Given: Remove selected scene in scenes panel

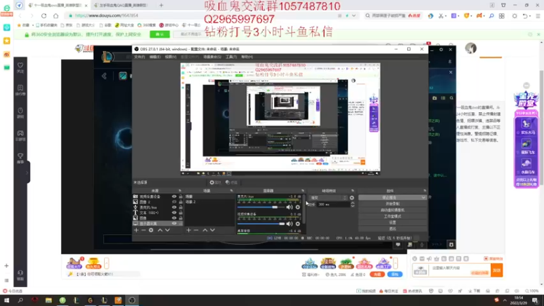Looking at the screenshot, I should pos(196,230).
